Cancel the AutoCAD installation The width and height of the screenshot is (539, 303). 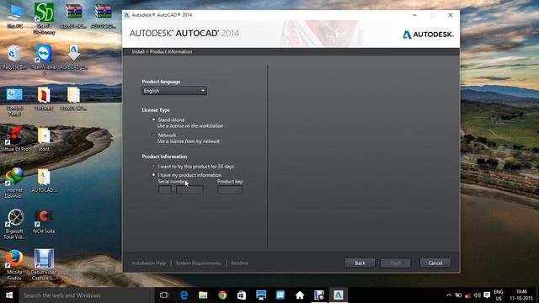435,263
